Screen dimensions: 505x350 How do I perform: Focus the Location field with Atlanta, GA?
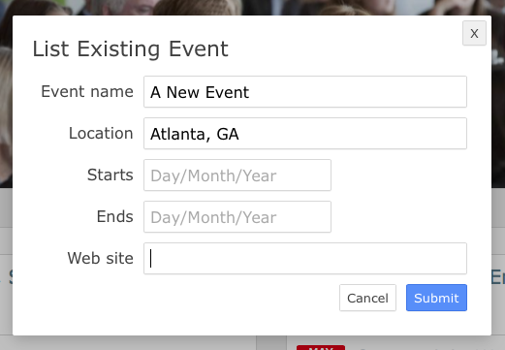coord(305,134)
